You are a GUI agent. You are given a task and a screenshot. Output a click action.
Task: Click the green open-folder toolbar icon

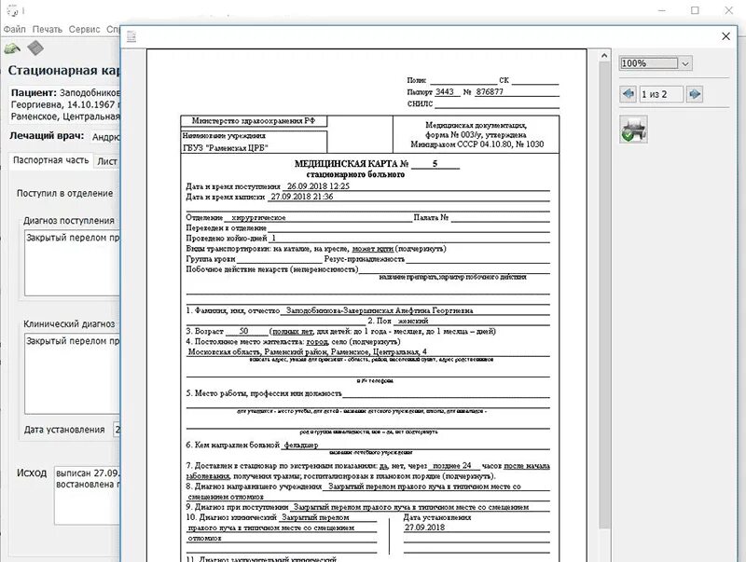[x=12, y=48]
